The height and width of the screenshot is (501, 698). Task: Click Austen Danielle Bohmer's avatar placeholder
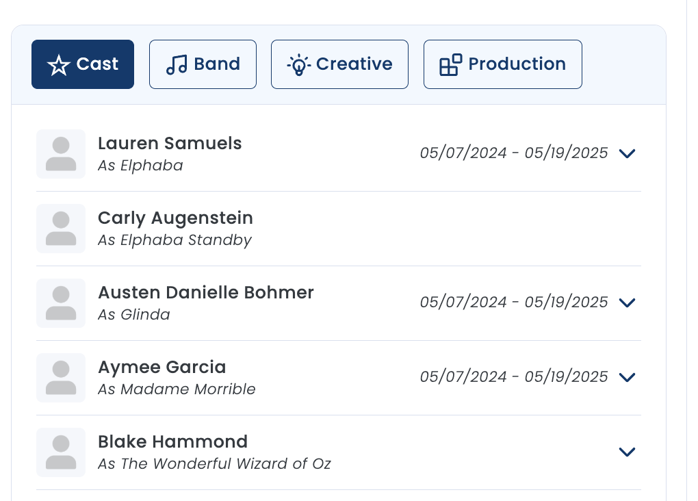click(61, 303)
